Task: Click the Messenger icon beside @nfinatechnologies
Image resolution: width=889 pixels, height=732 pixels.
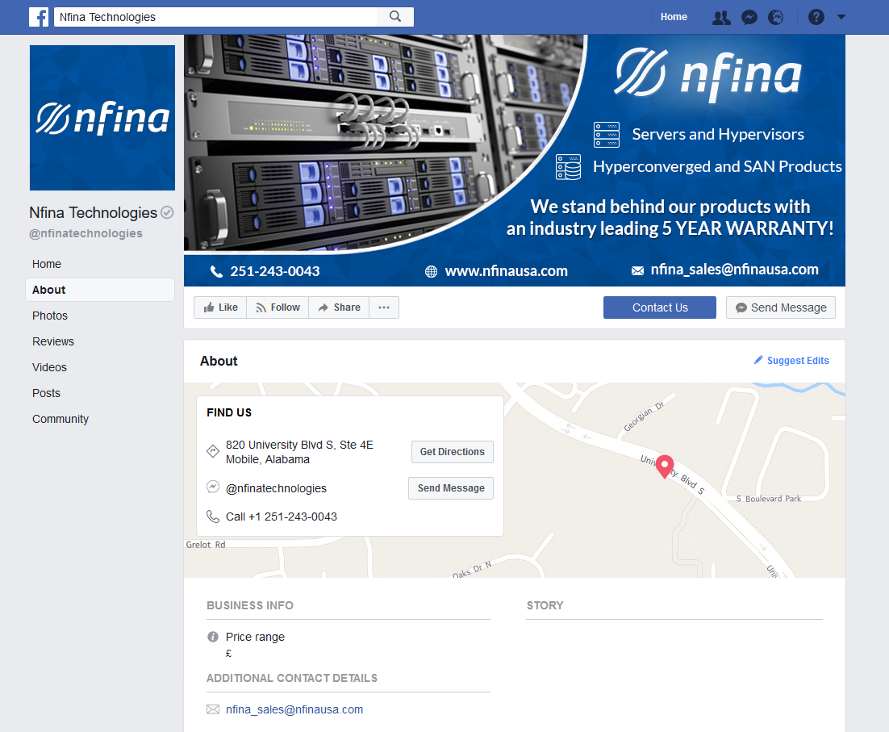Action: [x=213, y=487]
